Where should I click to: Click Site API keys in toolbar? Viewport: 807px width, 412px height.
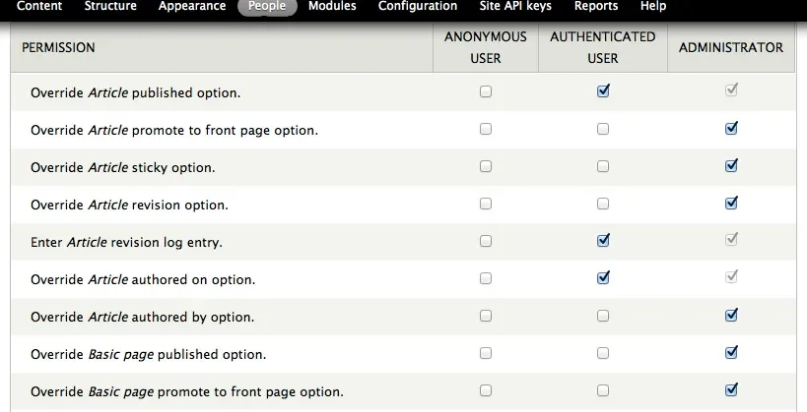coord(515,6)
